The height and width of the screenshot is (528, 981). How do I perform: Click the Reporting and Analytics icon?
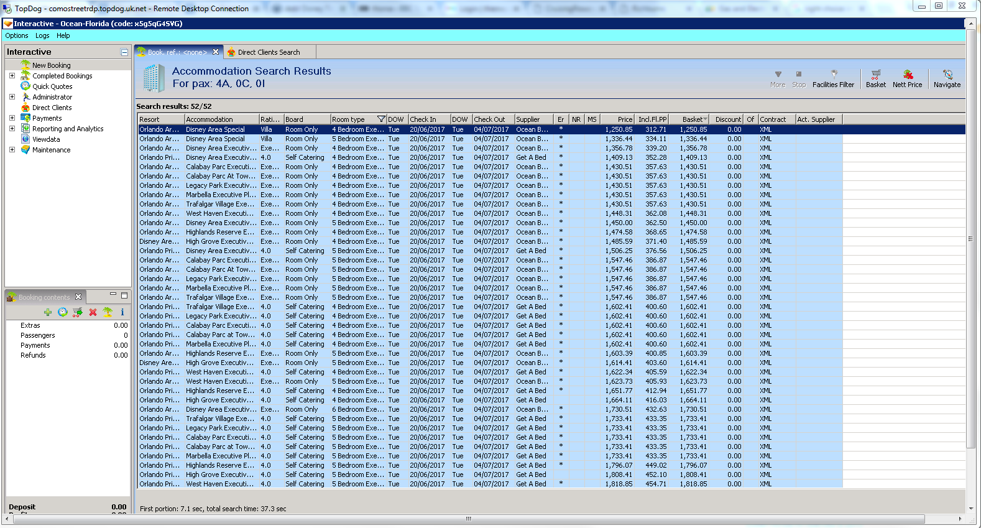pos(25,129)
